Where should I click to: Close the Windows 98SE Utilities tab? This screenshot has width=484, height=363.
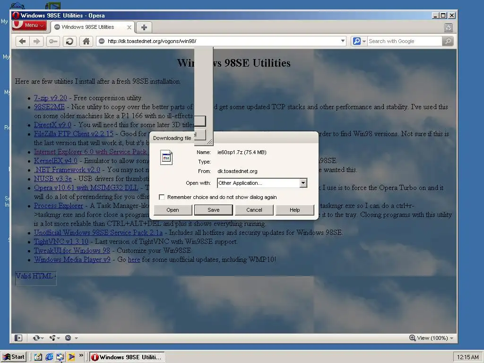[x=130, y=27]
